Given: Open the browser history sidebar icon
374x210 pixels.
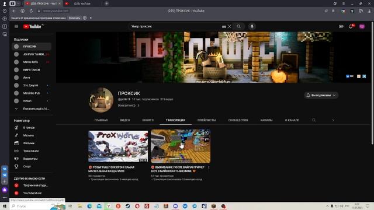Looking at the screenshot, I should click(x=5, y=11).
